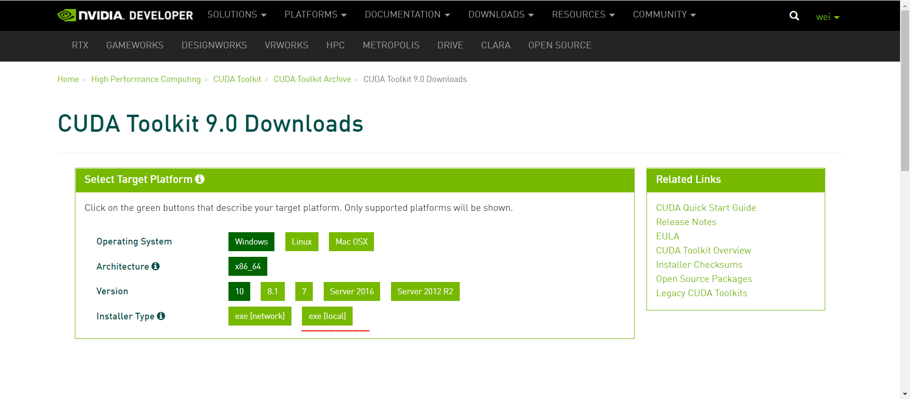Open Legacy CUDA Toolkits link
910x399 pixels.
coord(701,293)
